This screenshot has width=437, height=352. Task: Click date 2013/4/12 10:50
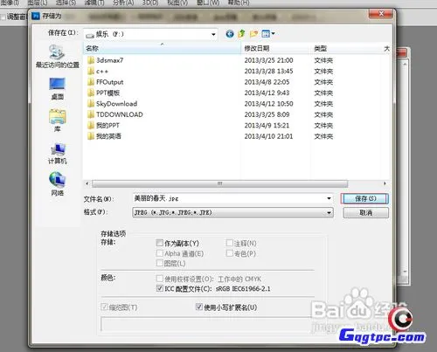[268, 104]
